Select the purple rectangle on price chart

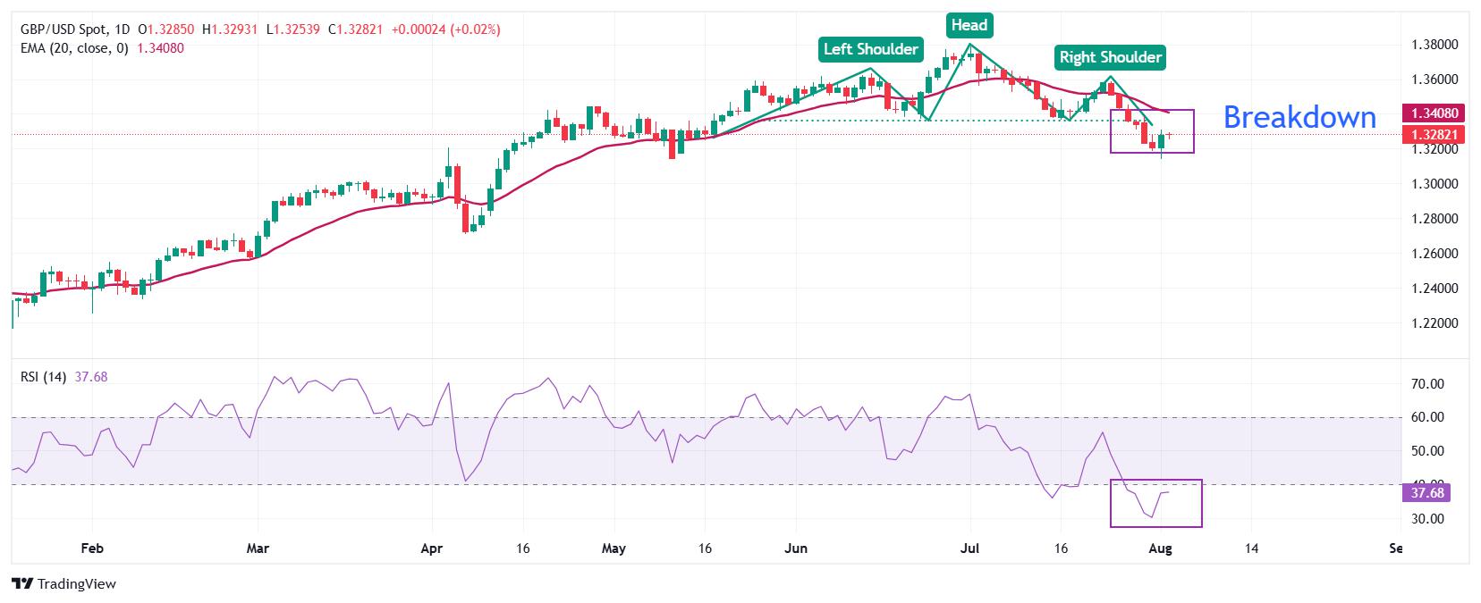pyautogui.click(x=1152, y=130)
